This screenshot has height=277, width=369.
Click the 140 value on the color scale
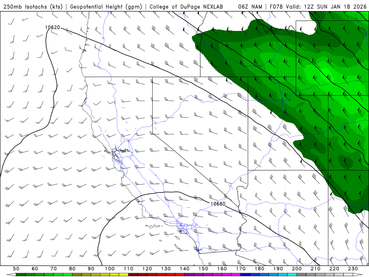[184, 269]
